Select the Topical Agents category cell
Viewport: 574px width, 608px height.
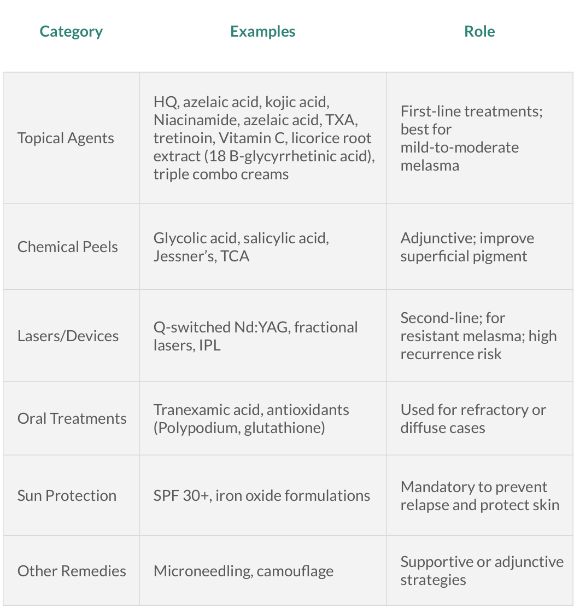pyautogui.click(x=66, y=138)
